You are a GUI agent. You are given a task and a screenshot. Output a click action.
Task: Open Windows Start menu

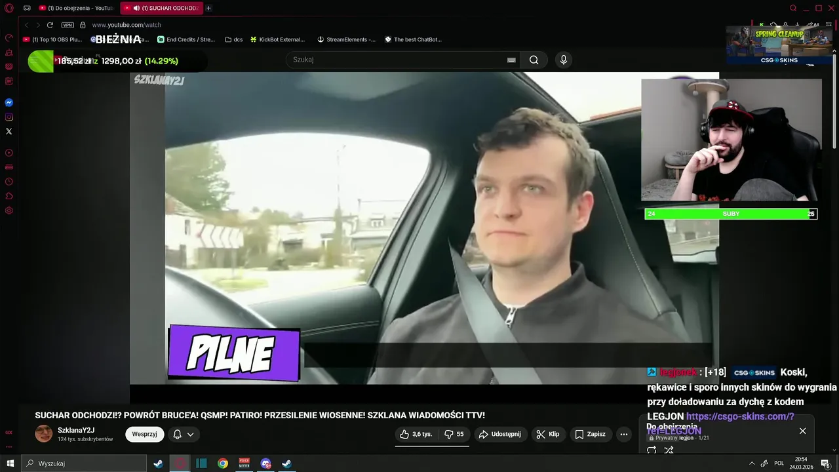[10, 463]
